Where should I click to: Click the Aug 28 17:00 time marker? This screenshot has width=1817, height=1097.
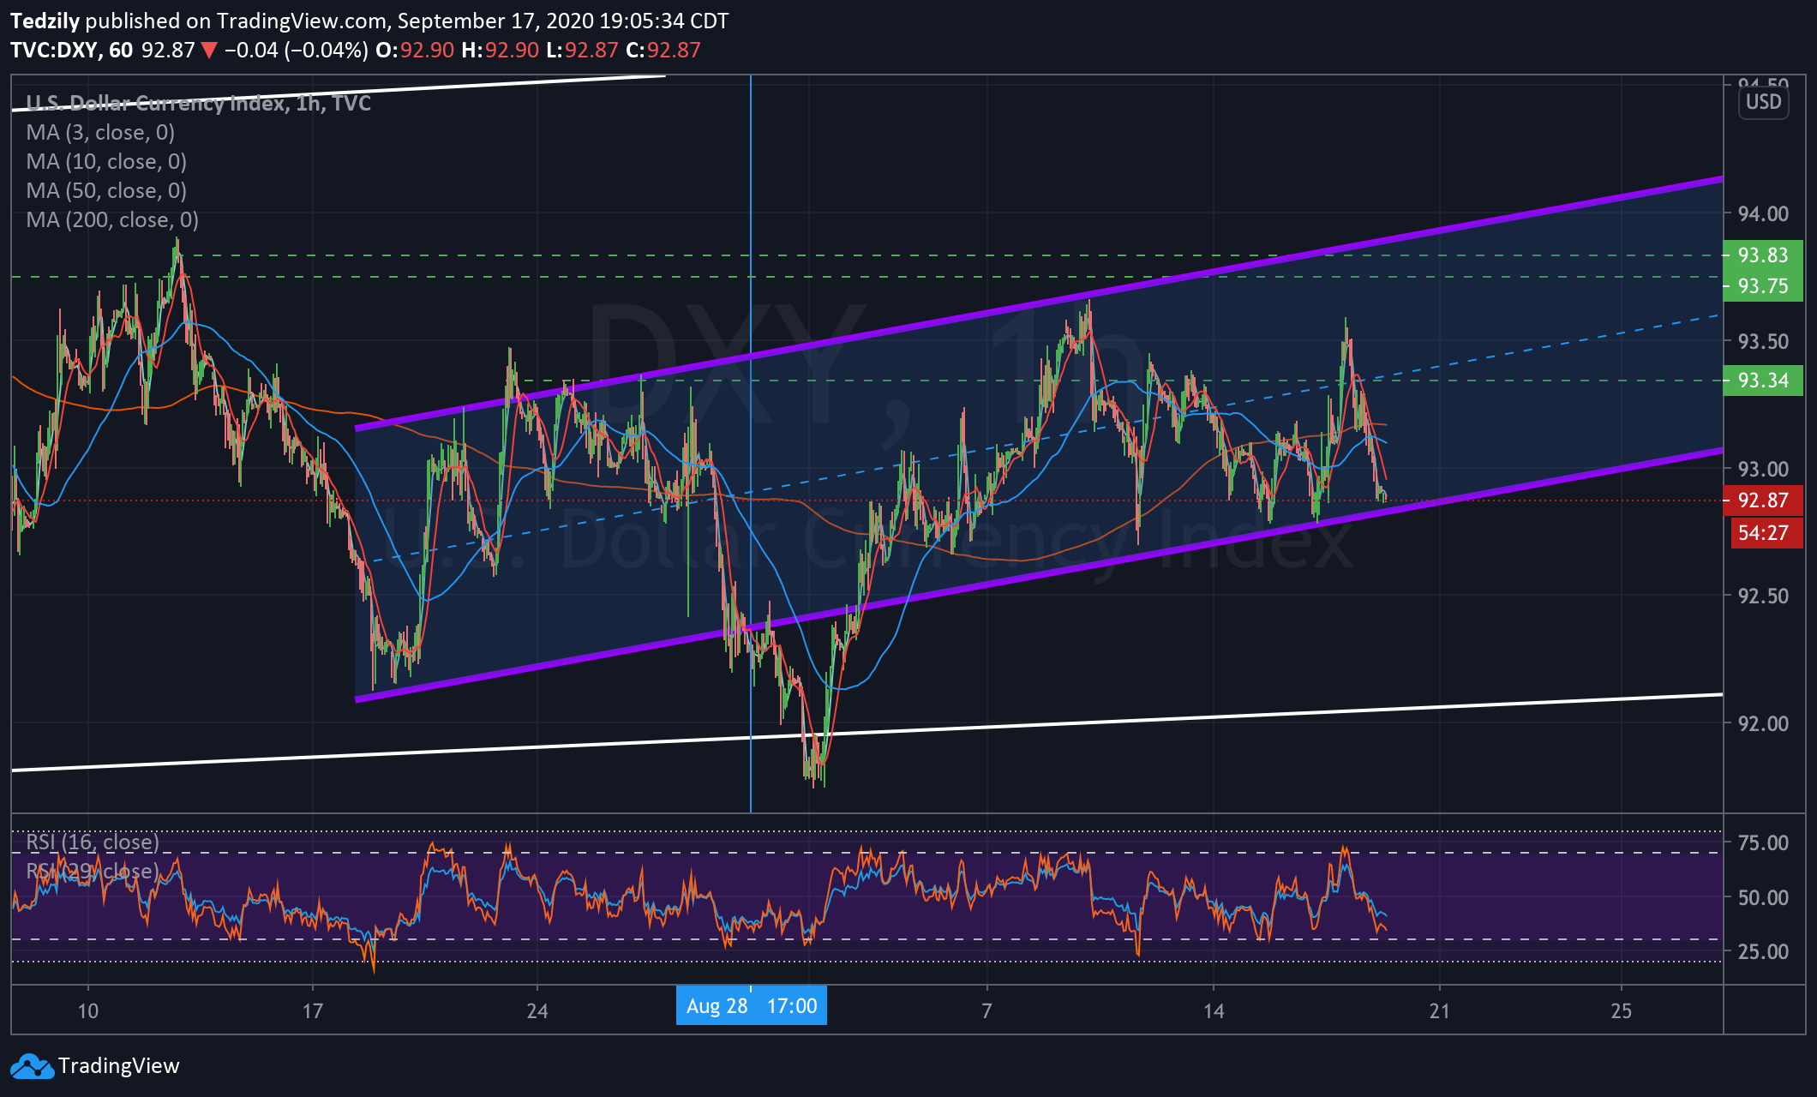click(x=752, y=1006)
